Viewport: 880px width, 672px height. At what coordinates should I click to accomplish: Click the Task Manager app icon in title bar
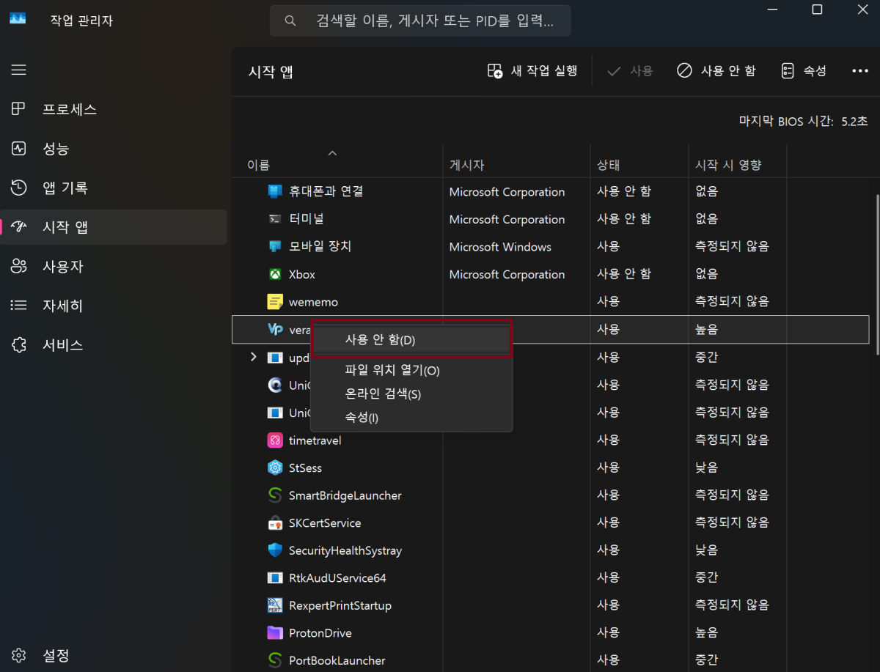[18, 19]
